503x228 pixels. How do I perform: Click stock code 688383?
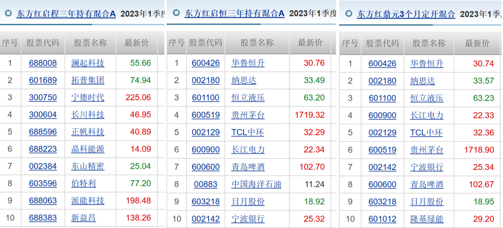coord(43,218)
